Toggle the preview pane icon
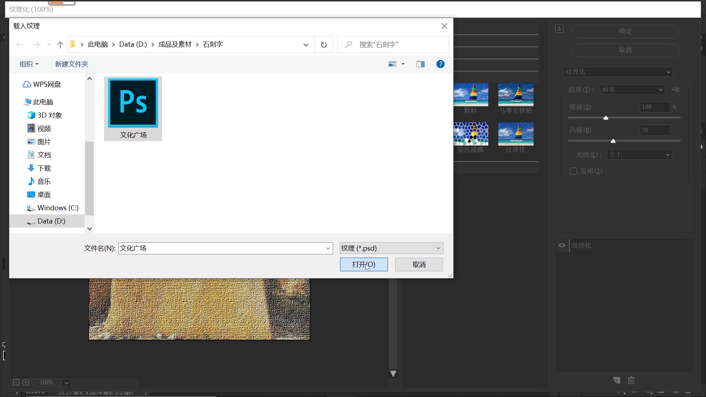Image resolution: width=706 pixels, height=397 pixels. coord(420,64)
